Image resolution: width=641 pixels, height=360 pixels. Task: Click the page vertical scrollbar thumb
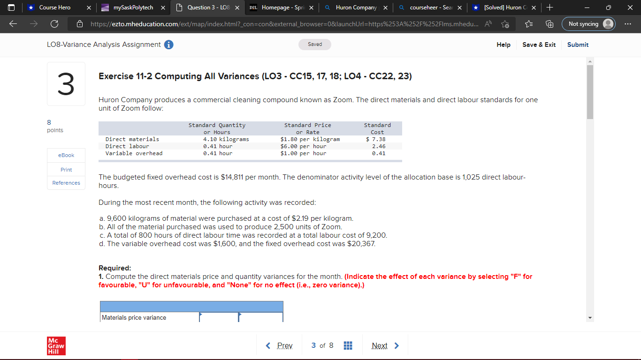(590, 91)
